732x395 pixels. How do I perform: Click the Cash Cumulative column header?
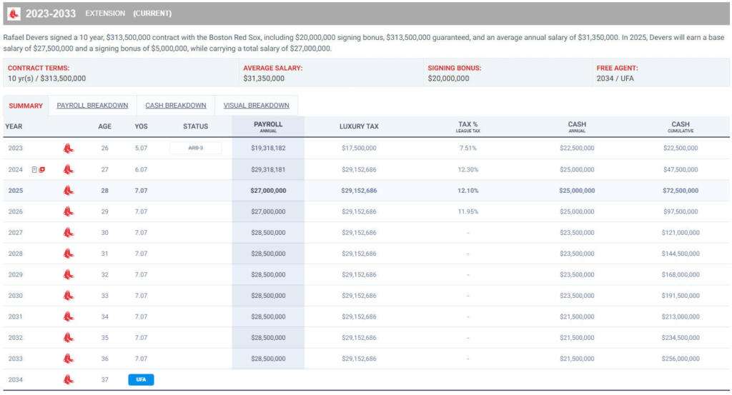680,126
